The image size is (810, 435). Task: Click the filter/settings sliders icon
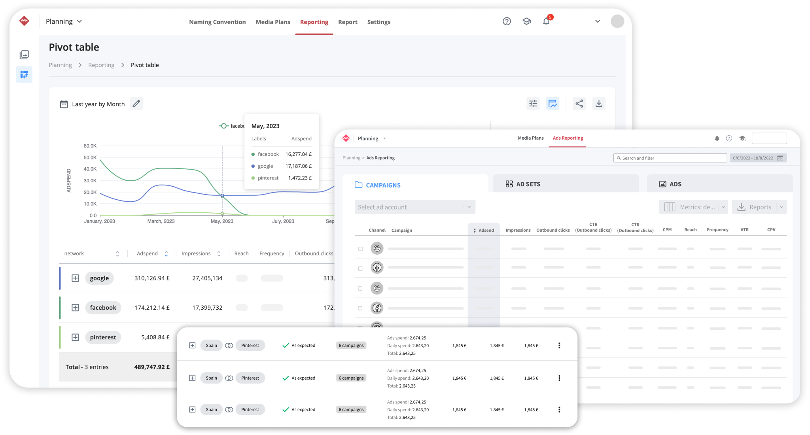[x=532, y=103]
